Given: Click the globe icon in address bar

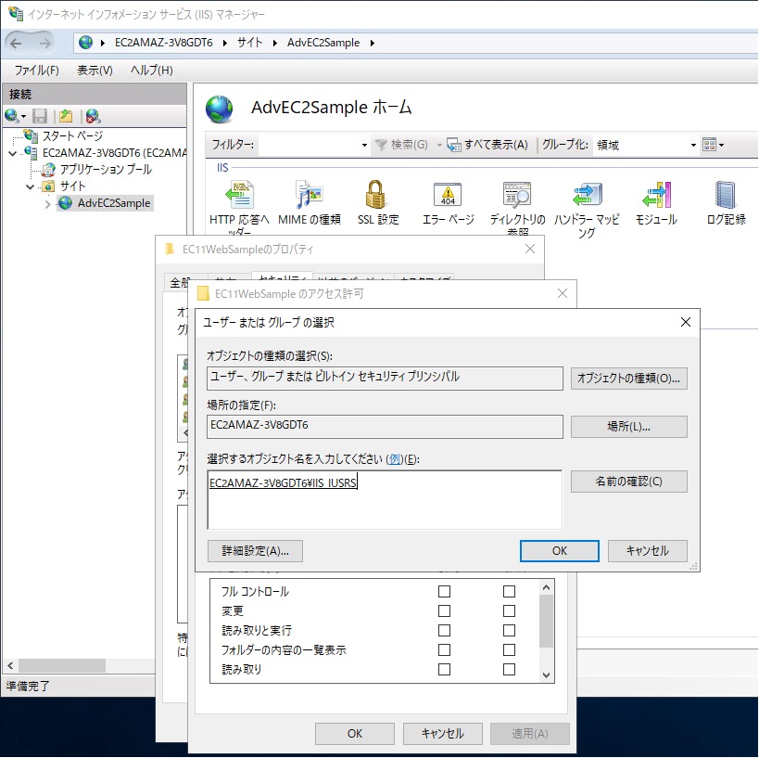Looking at the screenshot, I should 85,42.
